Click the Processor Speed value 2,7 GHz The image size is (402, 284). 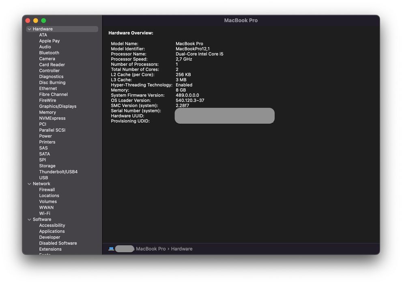[184, 59]
